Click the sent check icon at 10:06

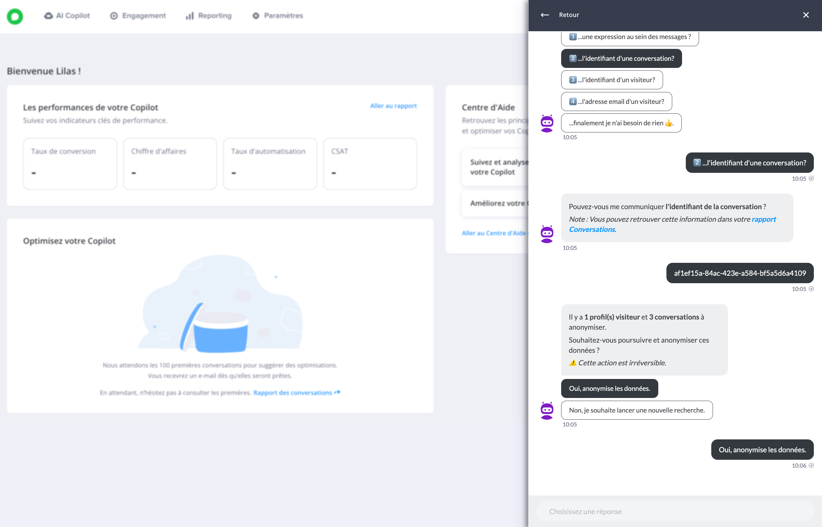pos(811,466)
